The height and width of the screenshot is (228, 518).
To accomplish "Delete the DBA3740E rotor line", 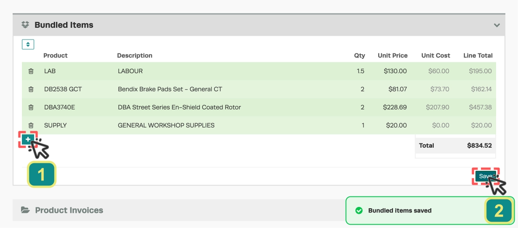I will pyautogui.click(x=31, y=107).
